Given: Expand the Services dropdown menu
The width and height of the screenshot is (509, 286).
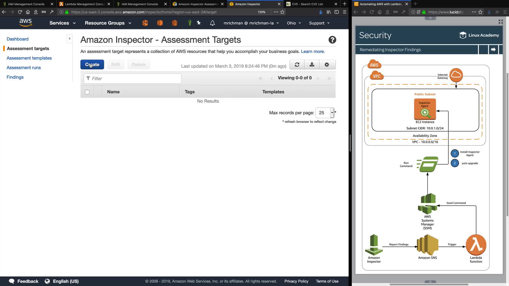Looking at the screenshot, I should pyautogui.click(x=63, y=23).
